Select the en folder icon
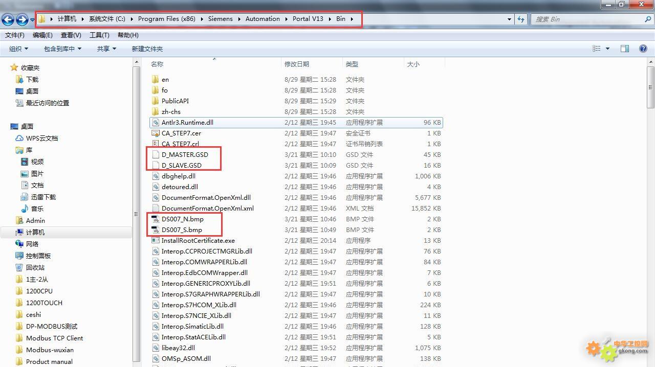The image size is (655, 367). pyautogui.click(x=156, y=79)
